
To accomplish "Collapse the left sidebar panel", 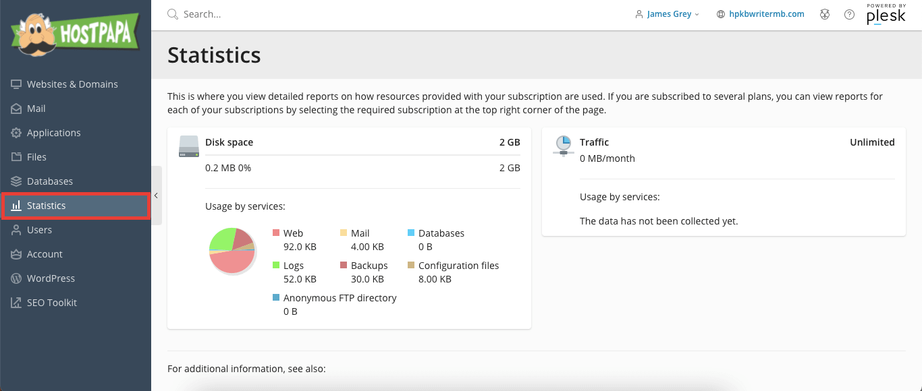I will click(x=156, y=195).
